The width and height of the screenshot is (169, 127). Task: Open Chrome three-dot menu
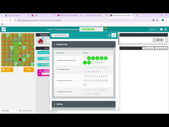tap(167, 20)
